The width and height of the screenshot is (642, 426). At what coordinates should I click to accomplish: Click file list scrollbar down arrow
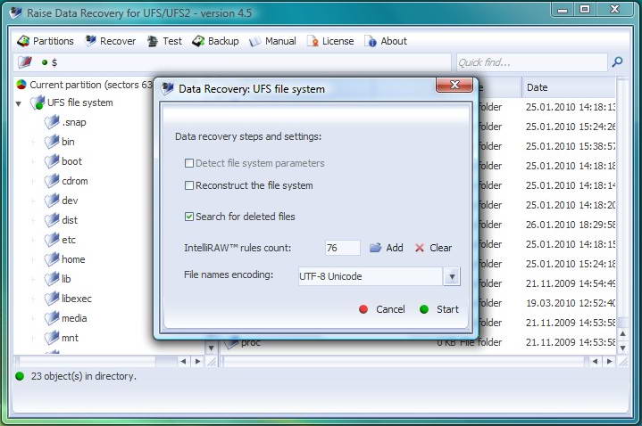click(622, 348)
